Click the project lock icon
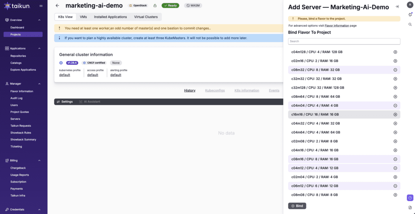 (x=155, y=6)
